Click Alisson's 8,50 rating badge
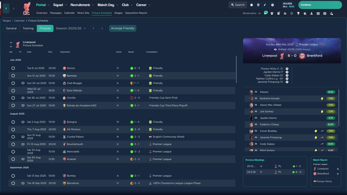347x195 pixels. (331, 92)
